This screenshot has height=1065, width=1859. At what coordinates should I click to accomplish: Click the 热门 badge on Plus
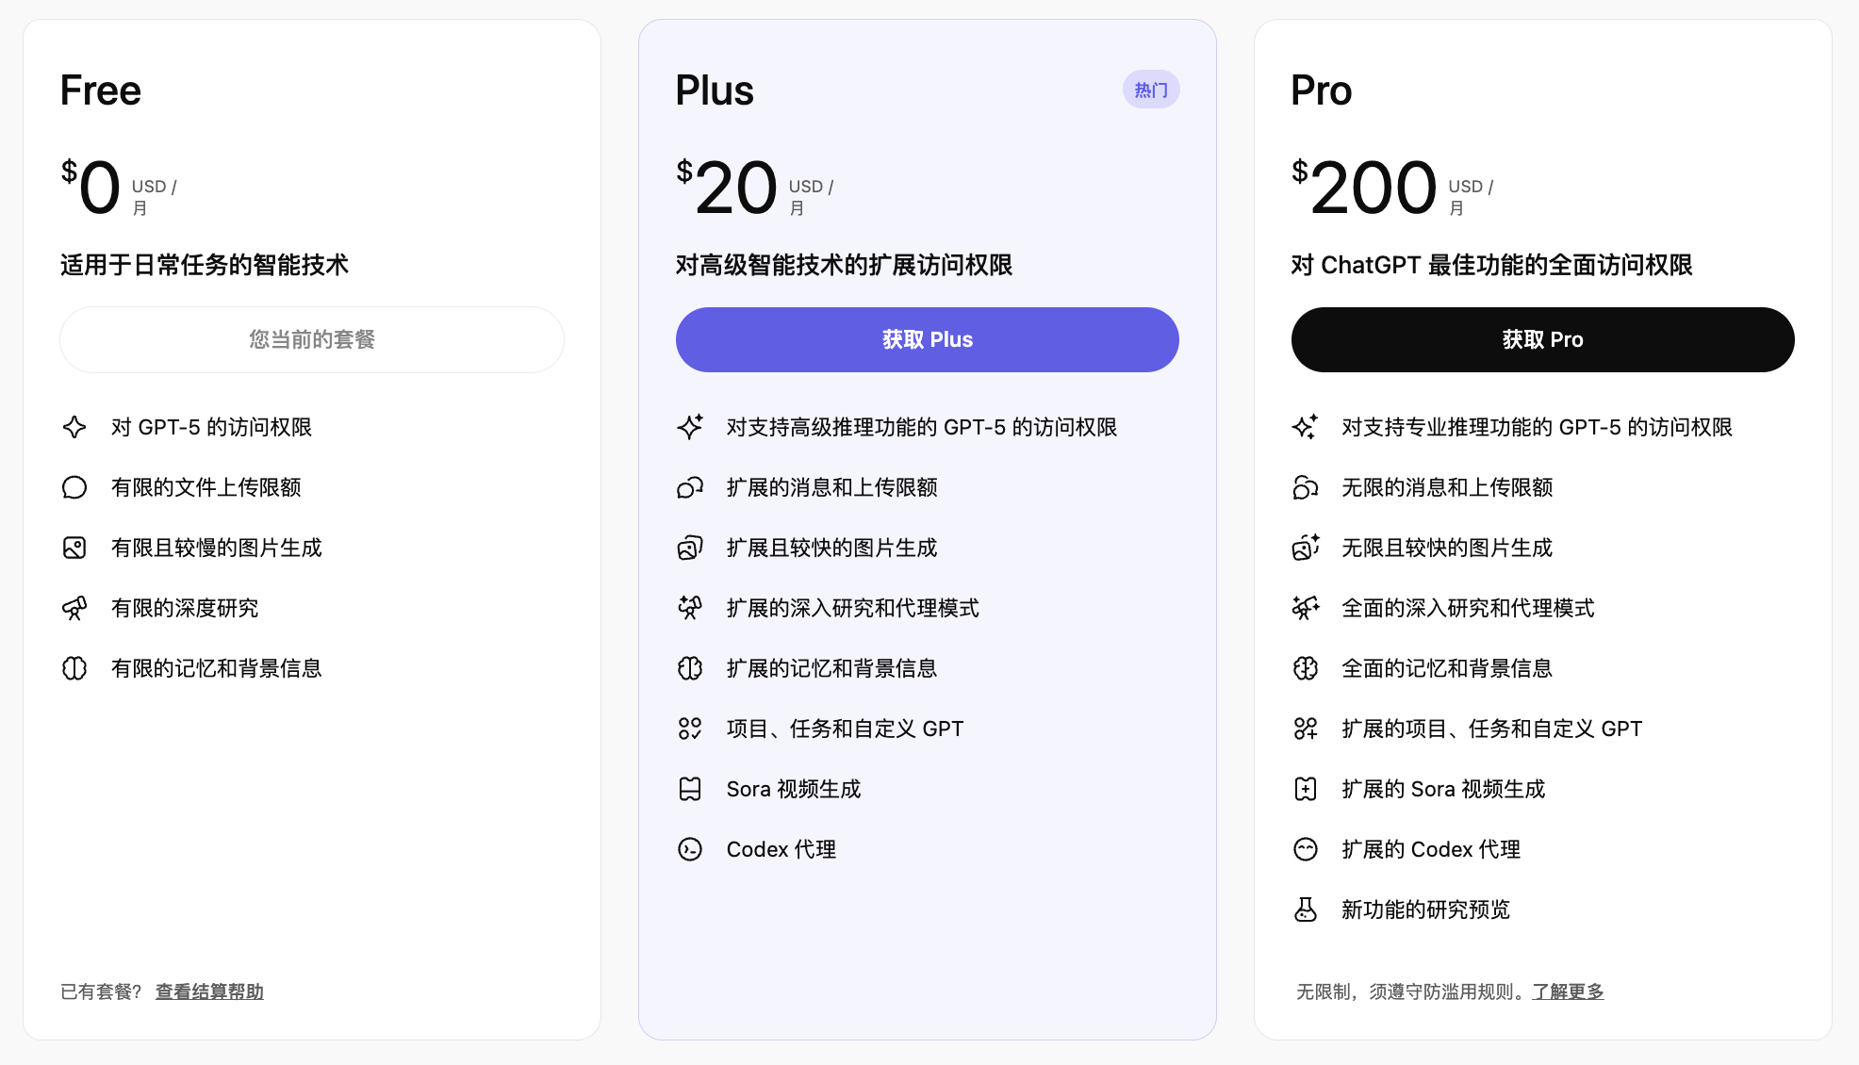pyautogui.click(x=1150, y=90)
